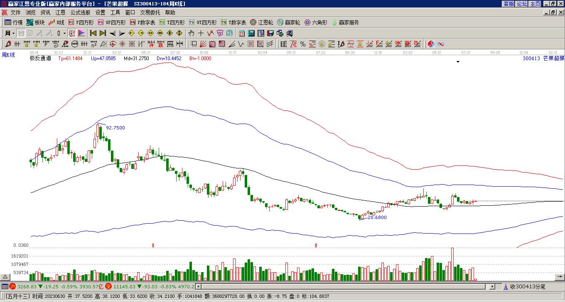Click the 300413 芒果超媒 stock label
Viewport: 565px width, 302px height.
click(543, 58)
